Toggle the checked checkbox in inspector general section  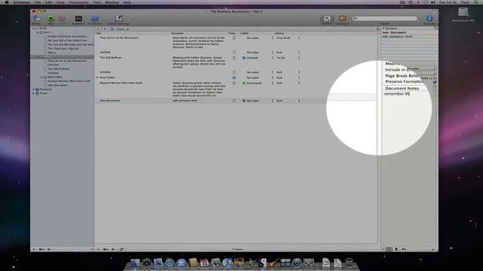pos(435,82)
